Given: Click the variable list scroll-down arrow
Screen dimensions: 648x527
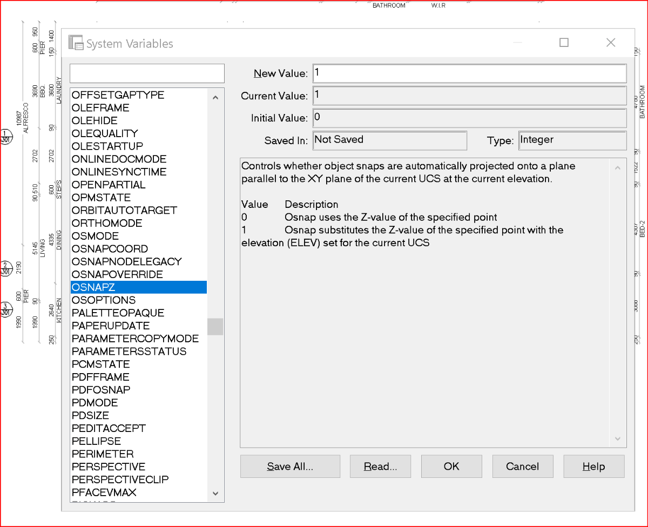Looking at the screenshot, I should pyautogui.click(x=215, y=493).
